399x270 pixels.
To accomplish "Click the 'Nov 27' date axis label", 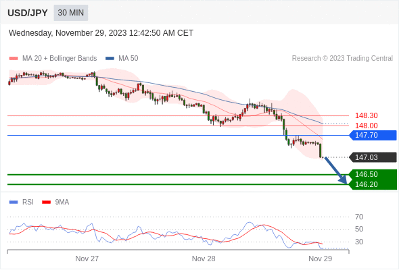I will (87, 259).
